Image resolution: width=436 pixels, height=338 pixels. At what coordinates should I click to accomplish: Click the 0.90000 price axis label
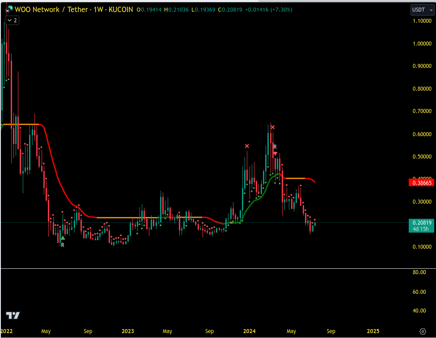(422, 66)
